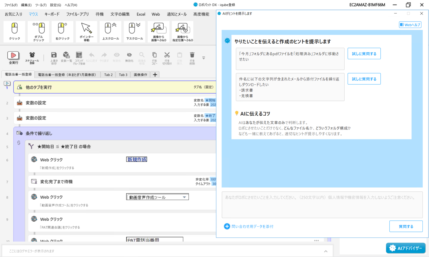Click the AI question input field
The image size is (429, 257).
[x=322, y=205]
